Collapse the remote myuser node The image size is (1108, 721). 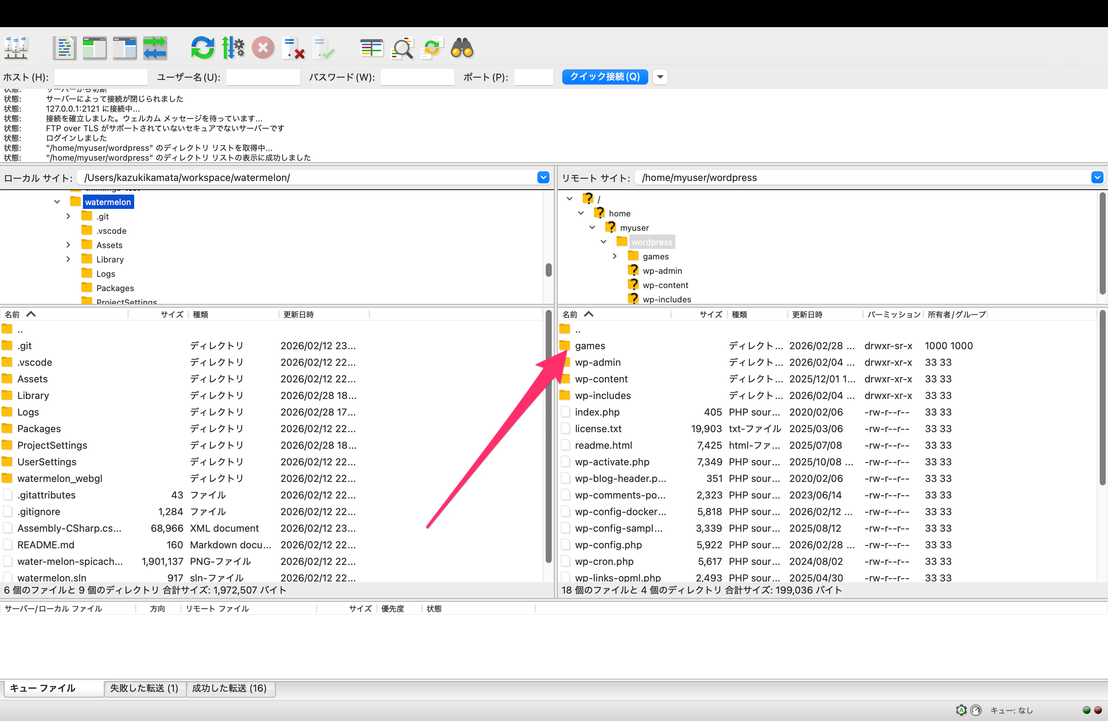click(592, 228)
